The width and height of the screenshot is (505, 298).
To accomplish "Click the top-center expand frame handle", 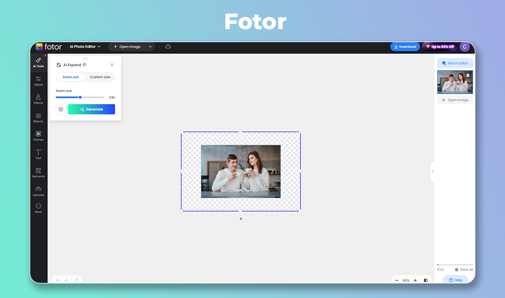I will (x=240, y=132).
